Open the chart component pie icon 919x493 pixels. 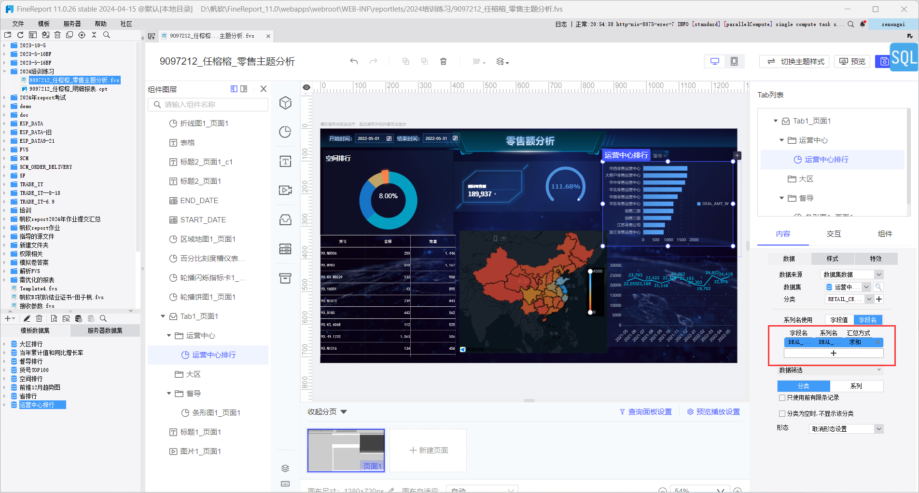285,132
